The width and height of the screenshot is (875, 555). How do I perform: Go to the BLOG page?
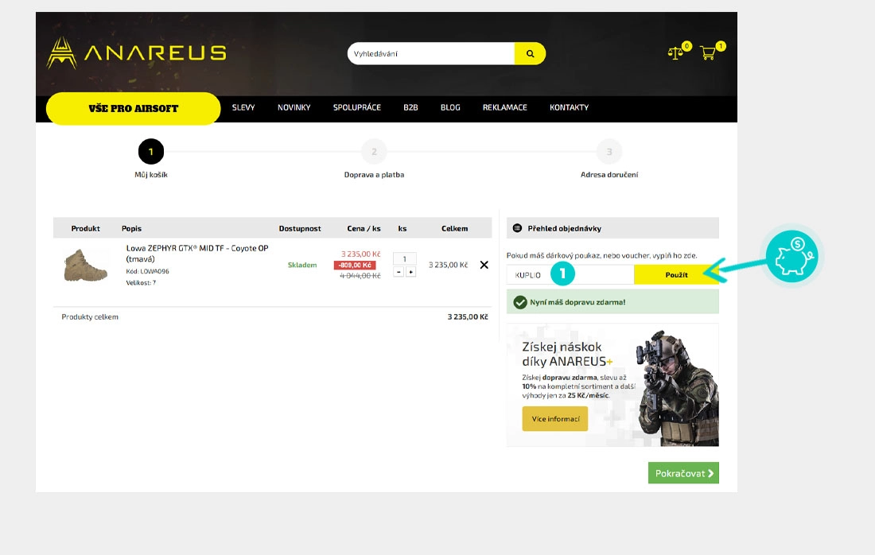(450, 107)
